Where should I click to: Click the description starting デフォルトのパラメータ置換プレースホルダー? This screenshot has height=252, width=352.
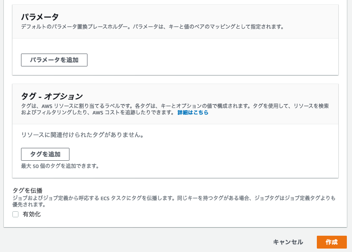153,27
